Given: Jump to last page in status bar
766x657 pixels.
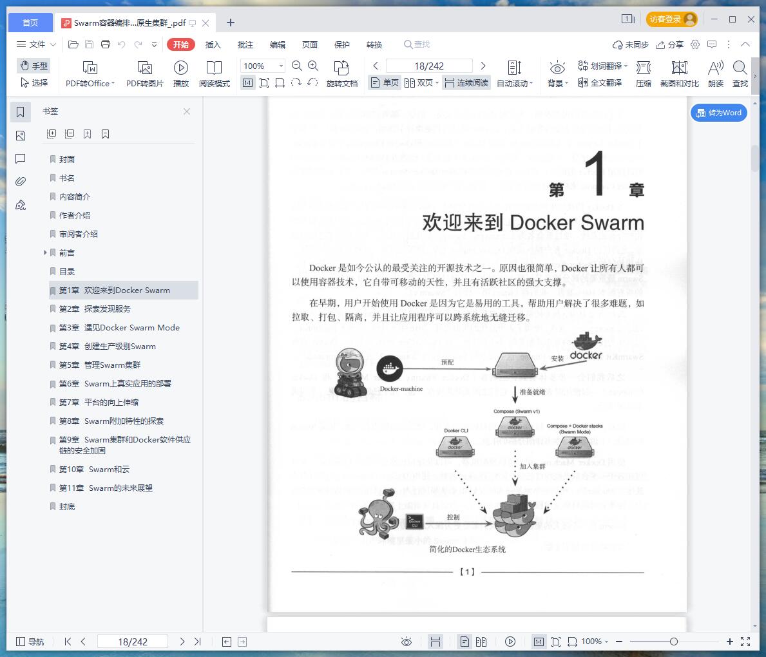Looking at the screenshot, I should pyautogui.click(x=197, y=642).
